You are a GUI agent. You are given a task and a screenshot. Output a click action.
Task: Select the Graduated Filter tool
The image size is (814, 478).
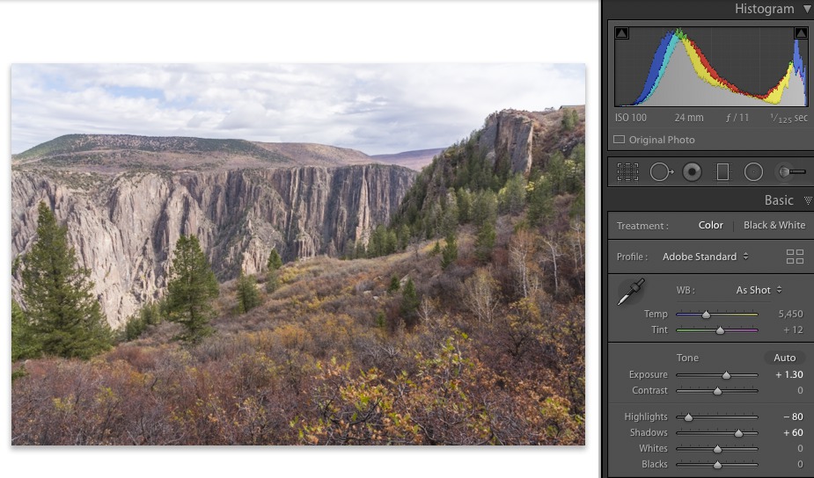tap(722, 171)
